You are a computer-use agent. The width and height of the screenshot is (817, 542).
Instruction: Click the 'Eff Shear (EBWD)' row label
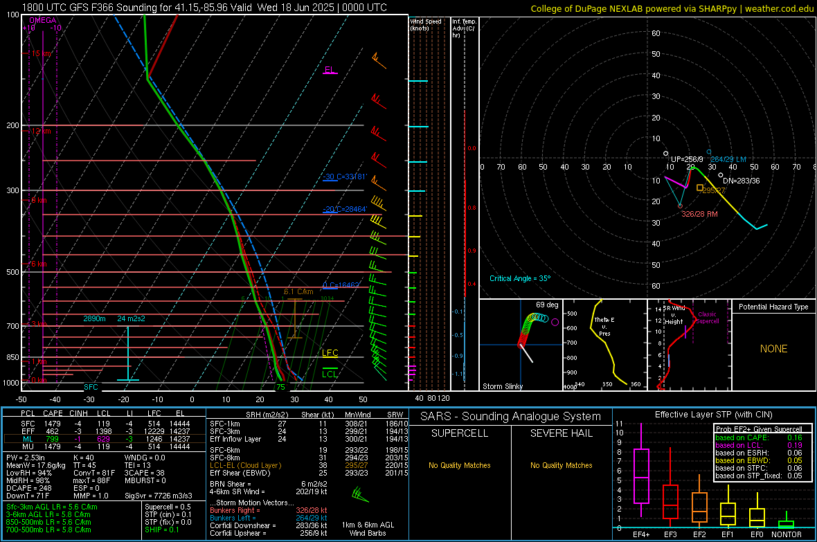240,473
